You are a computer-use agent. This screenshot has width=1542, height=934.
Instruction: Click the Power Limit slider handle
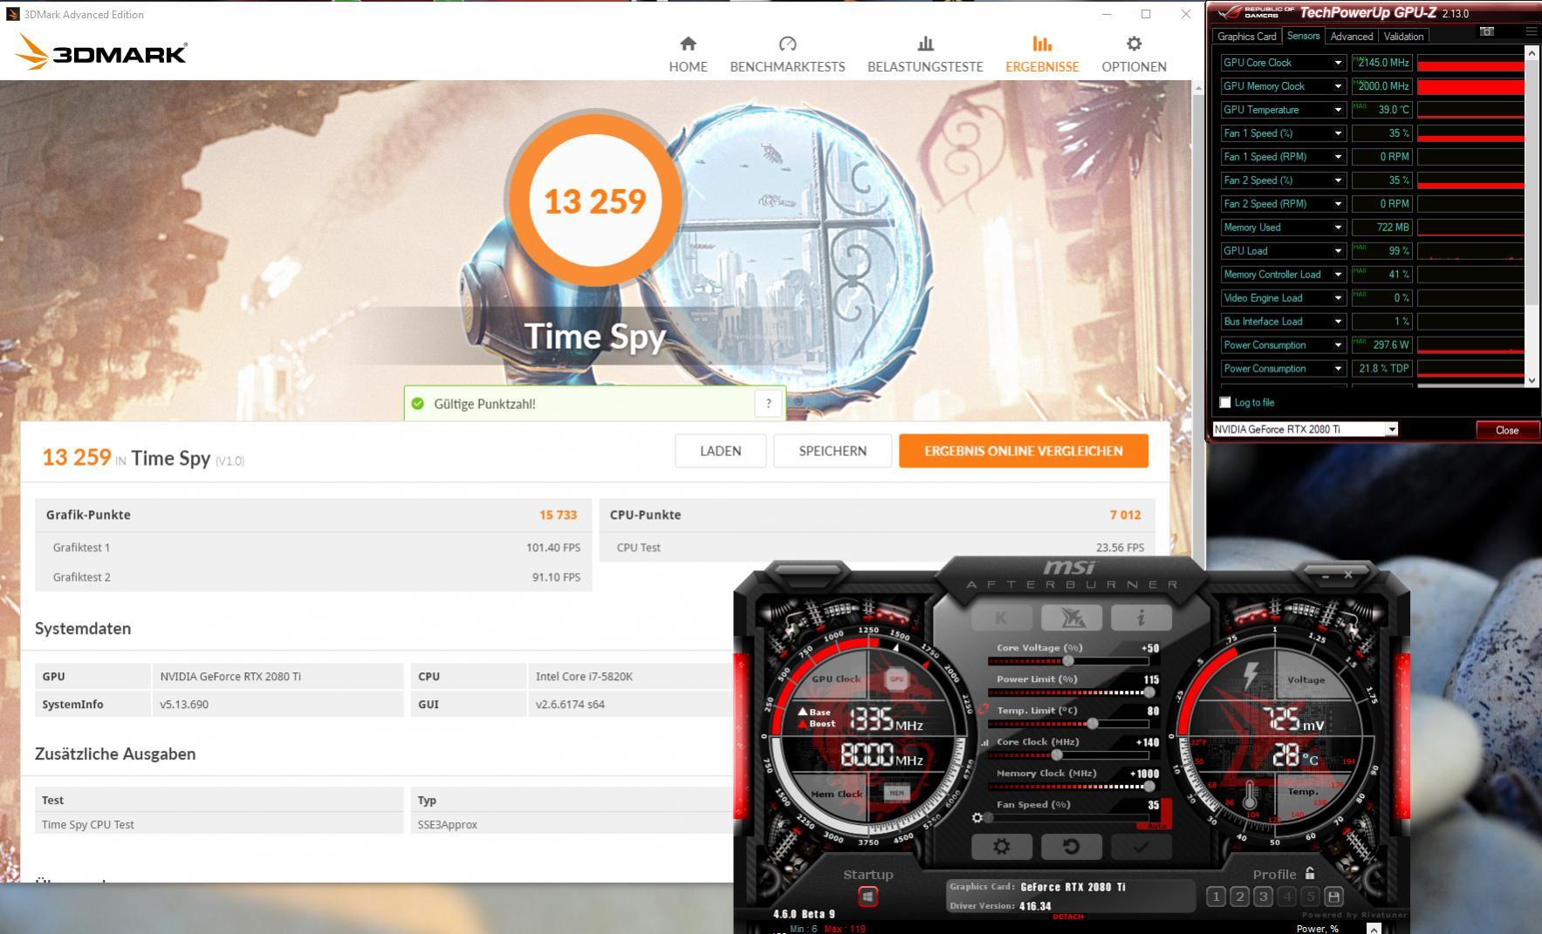[1149, 692]
